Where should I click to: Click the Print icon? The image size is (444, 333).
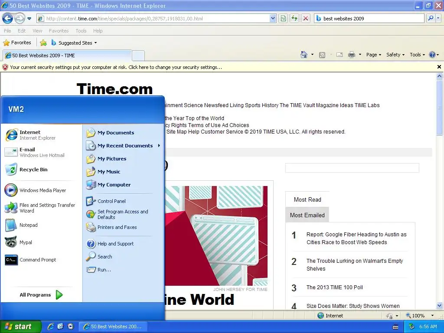point(351,55)
